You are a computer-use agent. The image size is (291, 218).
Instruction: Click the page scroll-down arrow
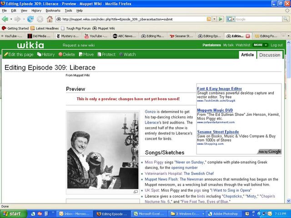point(288,201)
